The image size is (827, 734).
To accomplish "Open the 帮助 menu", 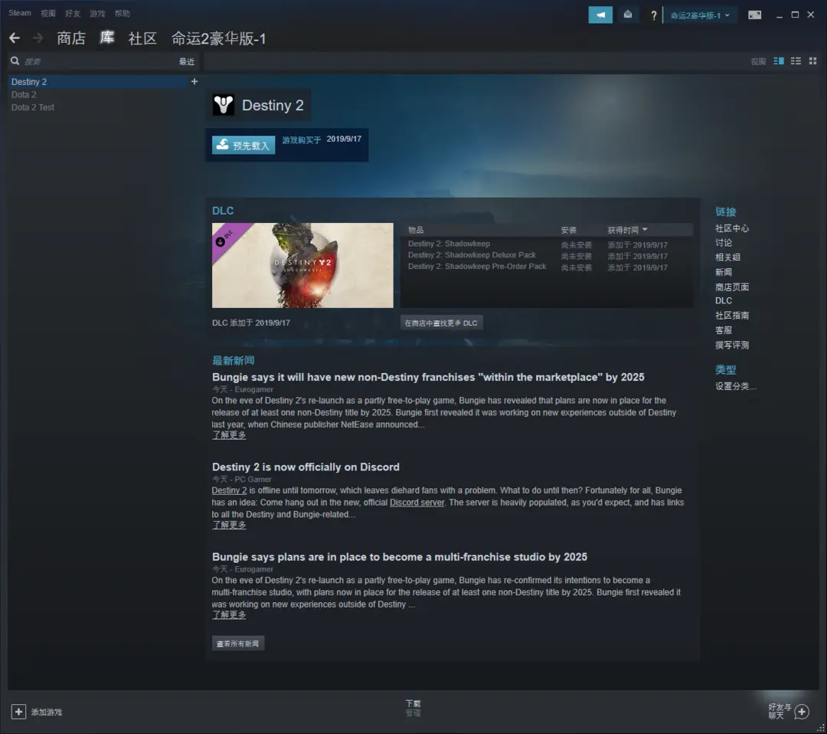I will point(123,14).
